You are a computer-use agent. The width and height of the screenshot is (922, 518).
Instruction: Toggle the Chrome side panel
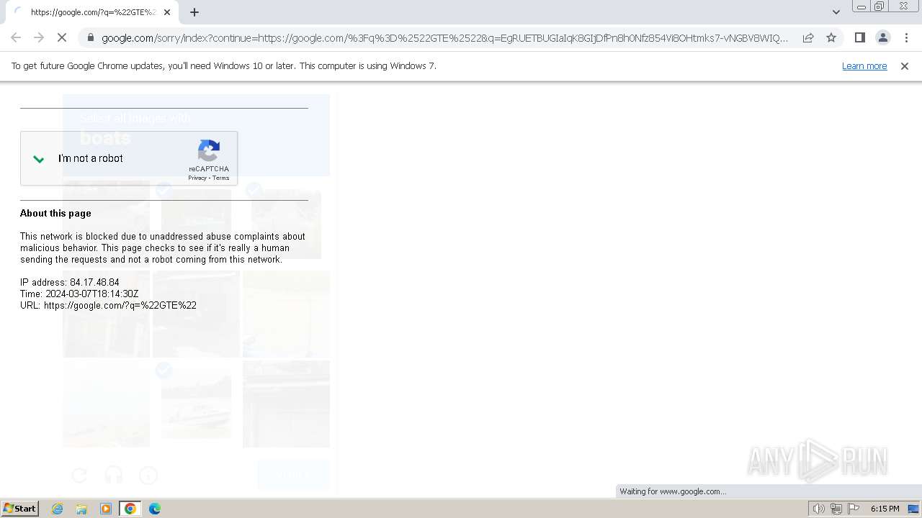point(859,37)
